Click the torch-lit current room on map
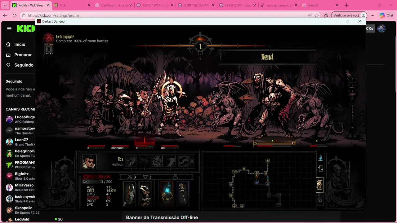397x223 pixels. click(256, 176)
